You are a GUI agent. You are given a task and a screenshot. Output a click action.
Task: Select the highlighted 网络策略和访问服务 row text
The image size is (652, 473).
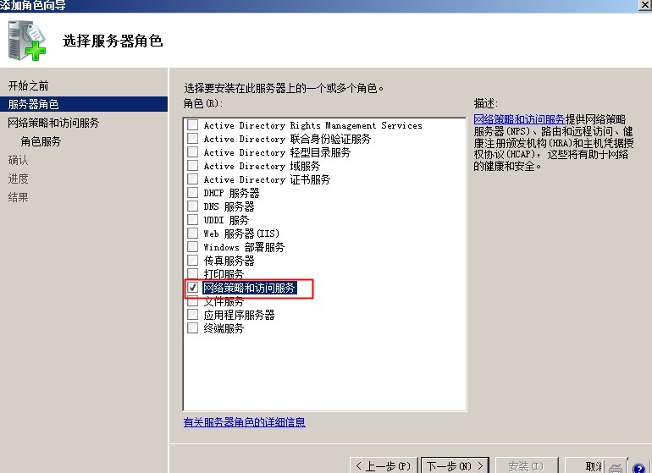point(249,288)
